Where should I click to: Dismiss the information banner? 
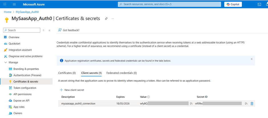tap(251, 59)
